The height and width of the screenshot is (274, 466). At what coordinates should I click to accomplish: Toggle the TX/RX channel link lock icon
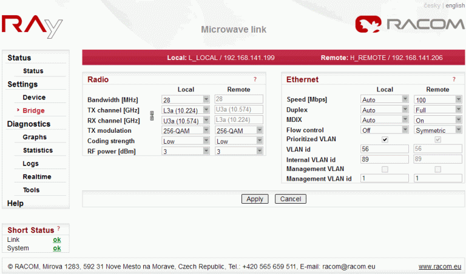click(152, 115)
